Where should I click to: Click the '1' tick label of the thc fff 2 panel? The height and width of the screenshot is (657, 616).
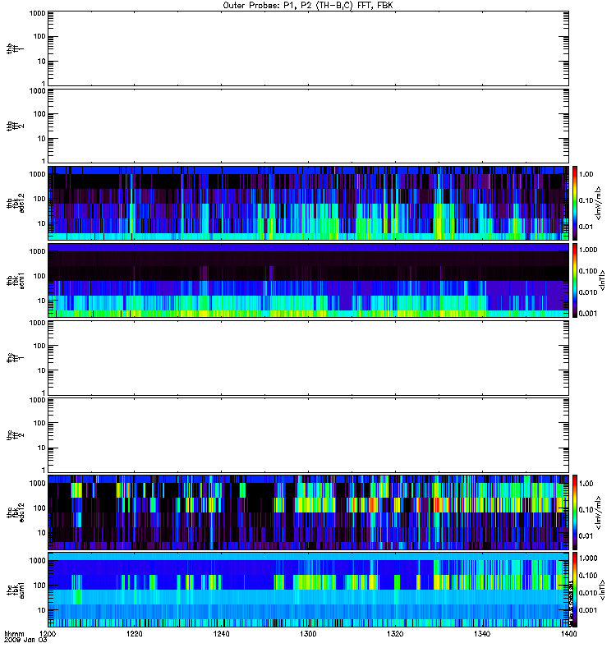pos(44,470)
